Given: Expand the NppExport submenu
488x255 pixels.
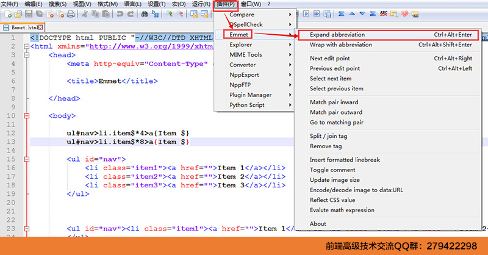Looking at the screenshot, I should [254, 74].
